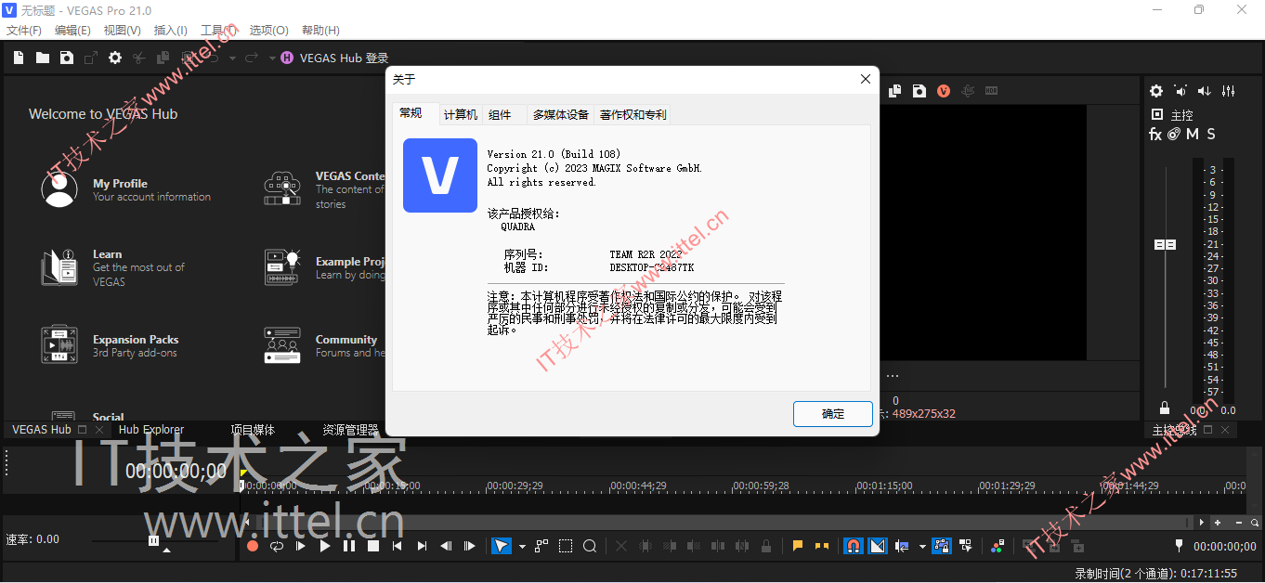This screenshot has width=1265, height=583.
Task: Click the Play button in the transport bar
Action: (325, 546)
